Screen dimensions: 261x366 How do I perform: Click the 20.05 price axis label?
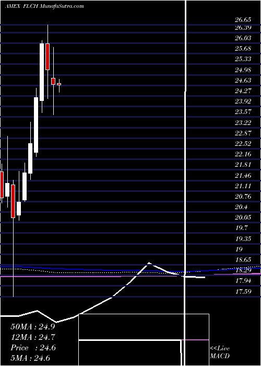tap(243, 218)
